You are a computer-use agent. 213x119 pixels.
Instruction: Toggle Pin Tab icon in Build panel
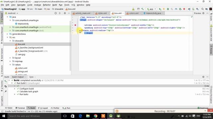(x=6, y=92)
